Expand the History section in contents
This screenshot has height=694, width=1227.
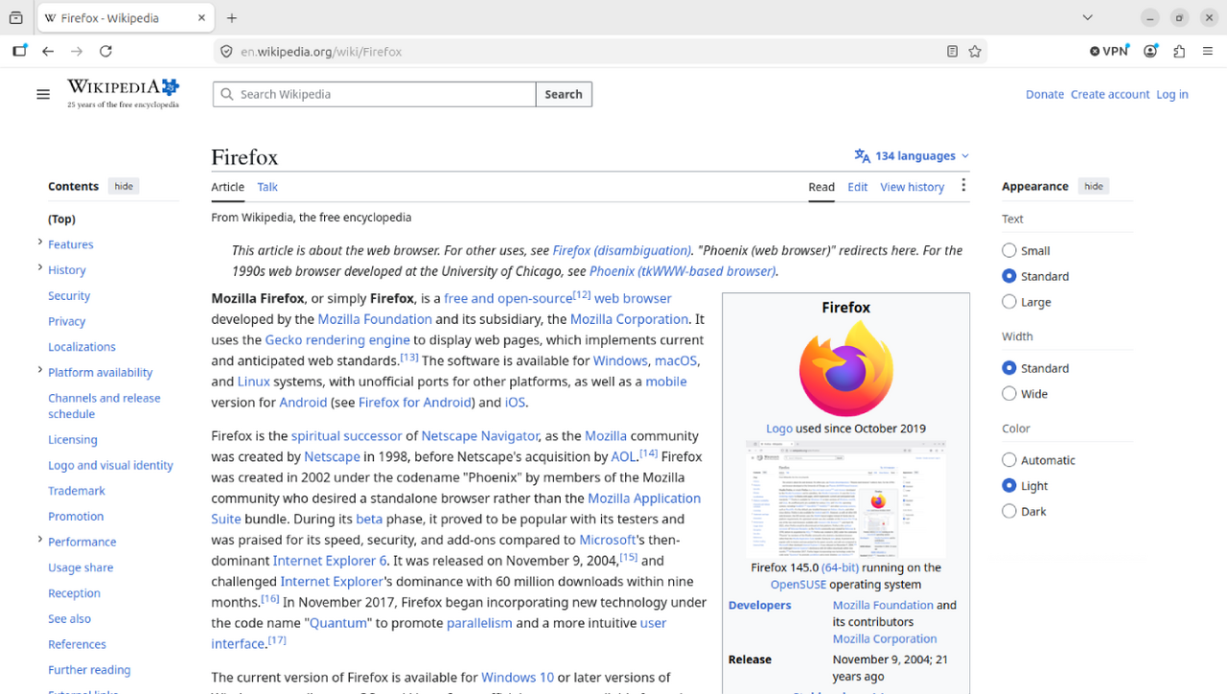click(x=39, y=268)
